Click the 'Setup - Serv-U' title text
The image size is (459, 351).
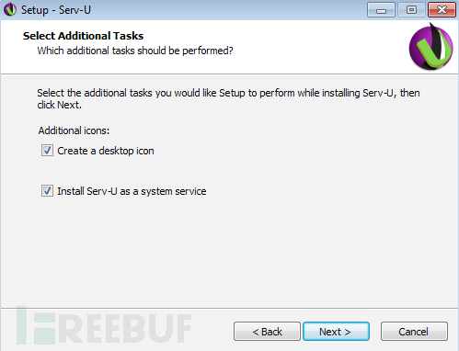click(56, 10)
